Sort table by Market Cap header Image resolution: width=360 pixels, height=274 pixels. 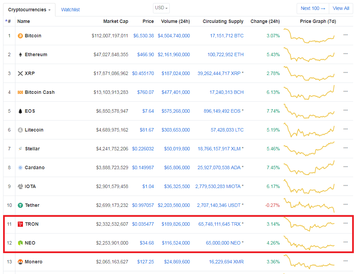[116, 21]
